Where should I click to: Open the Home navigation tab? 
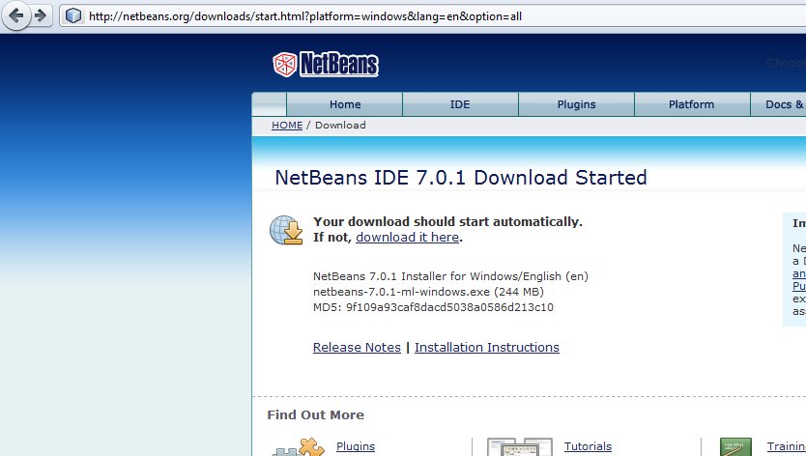344,104
